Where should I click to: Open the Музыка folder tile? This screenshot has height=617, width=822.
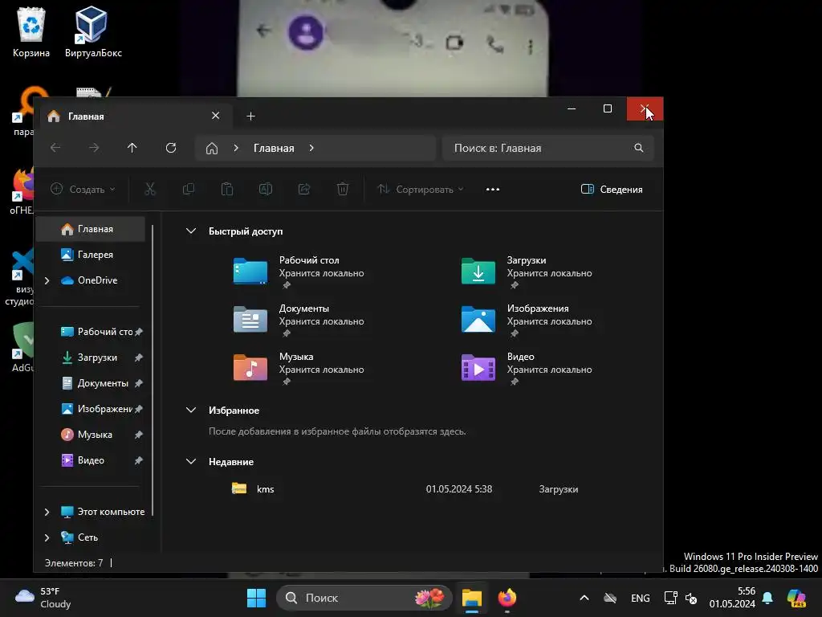299,368
